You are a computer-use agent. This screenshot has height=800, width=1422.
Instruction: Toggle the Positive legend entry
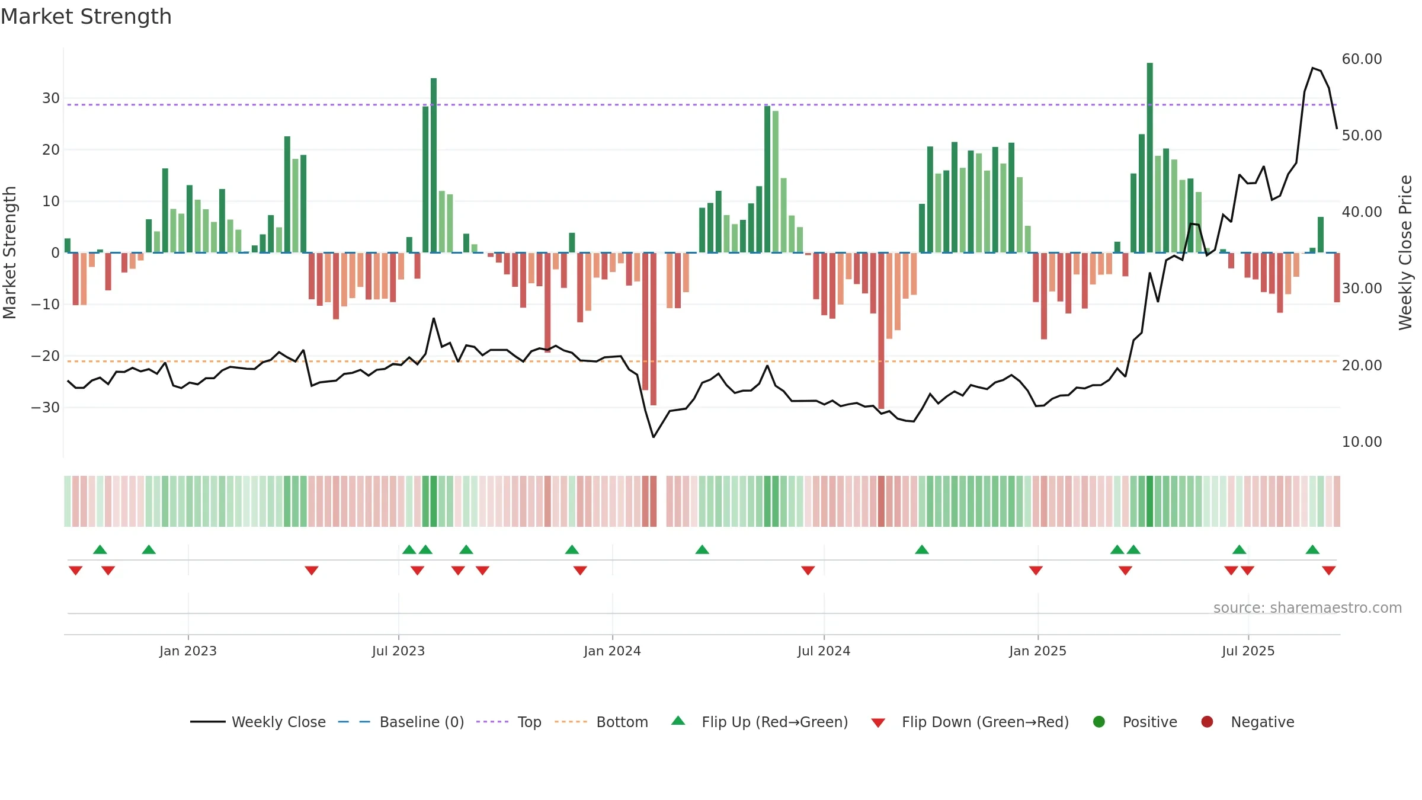1135,722
